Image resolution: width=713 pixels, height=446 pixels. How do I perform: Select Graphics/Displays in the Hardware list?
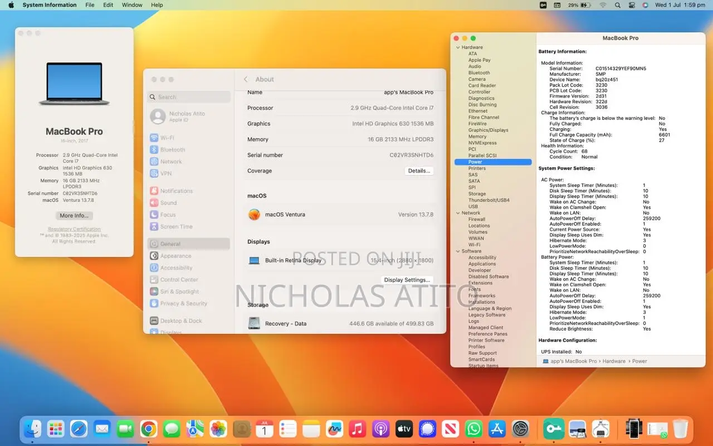point(488,130)
